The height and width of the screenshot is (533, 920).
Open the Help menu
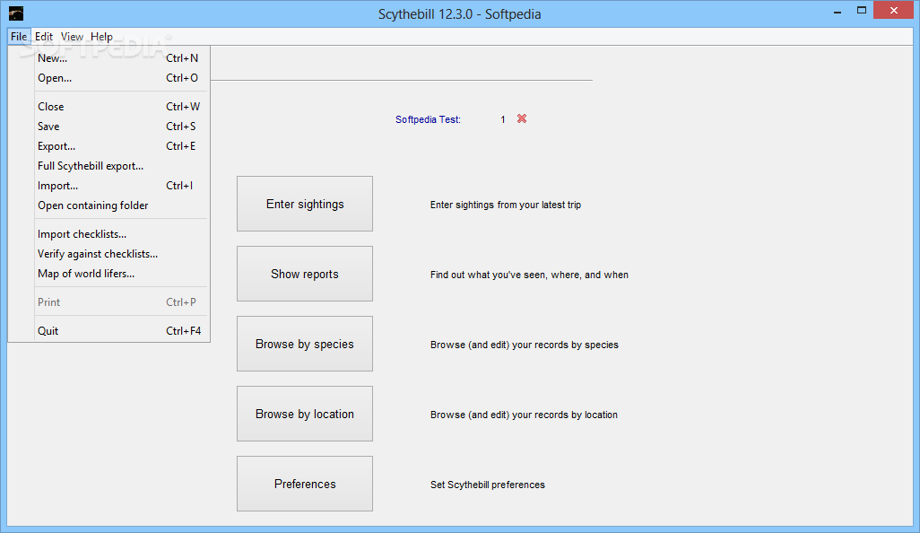pos(101,37)
